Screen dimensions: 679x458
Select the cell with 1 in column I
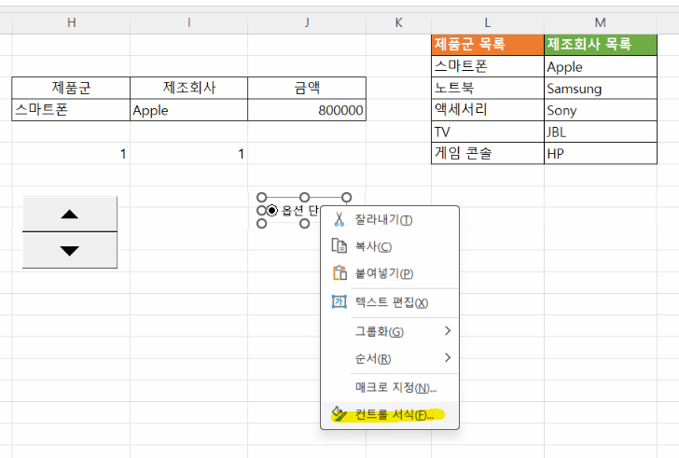(188, 153)
